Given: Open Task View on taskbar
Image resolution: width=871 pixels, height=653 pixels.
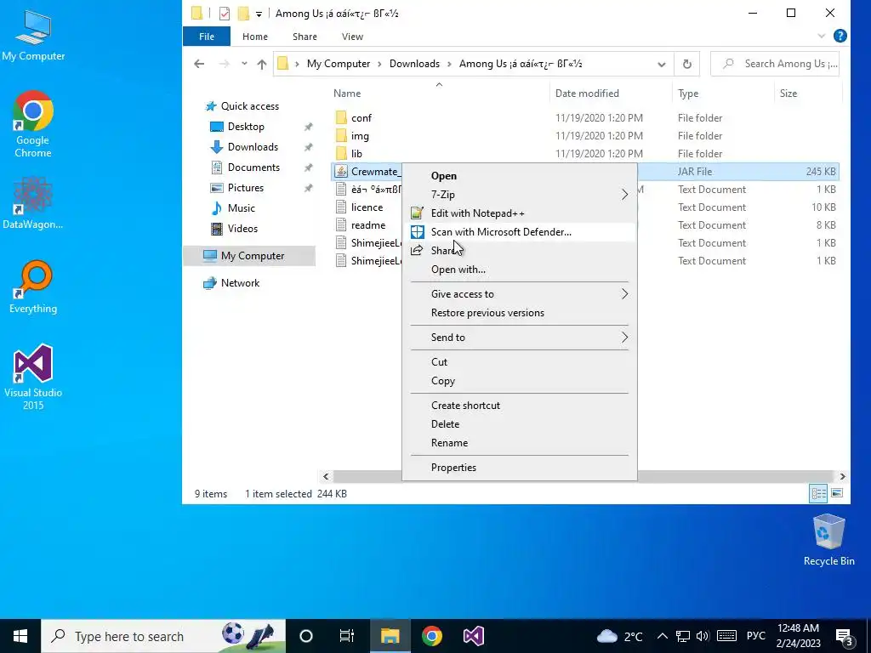Looking at the screenshot, I should 347,636.
